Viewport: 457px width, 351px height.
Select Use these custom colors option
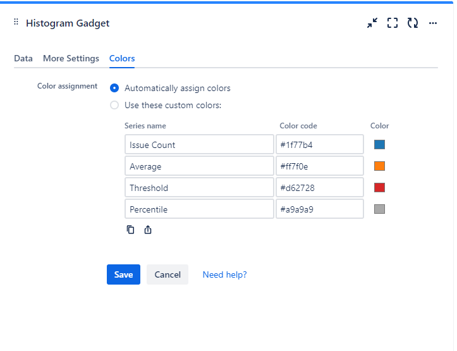pos(114,106)
